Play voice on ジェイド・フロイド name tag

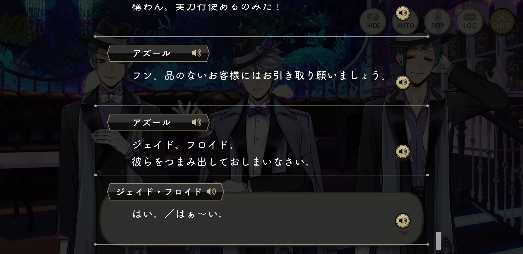(x=211, y=192)
